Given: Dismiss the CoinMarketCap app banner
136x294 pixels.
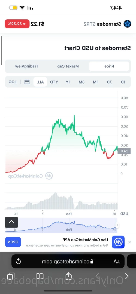Looking at the screenshot, I should coord(130,242).
